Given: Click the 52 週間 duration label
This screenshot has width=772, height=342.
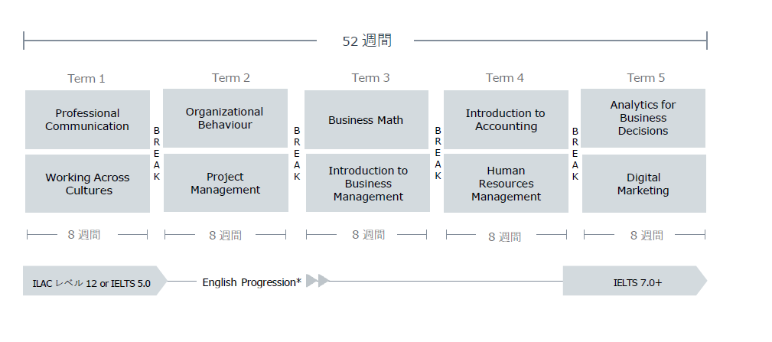Looking at the screenshot, I should [366, 41].
